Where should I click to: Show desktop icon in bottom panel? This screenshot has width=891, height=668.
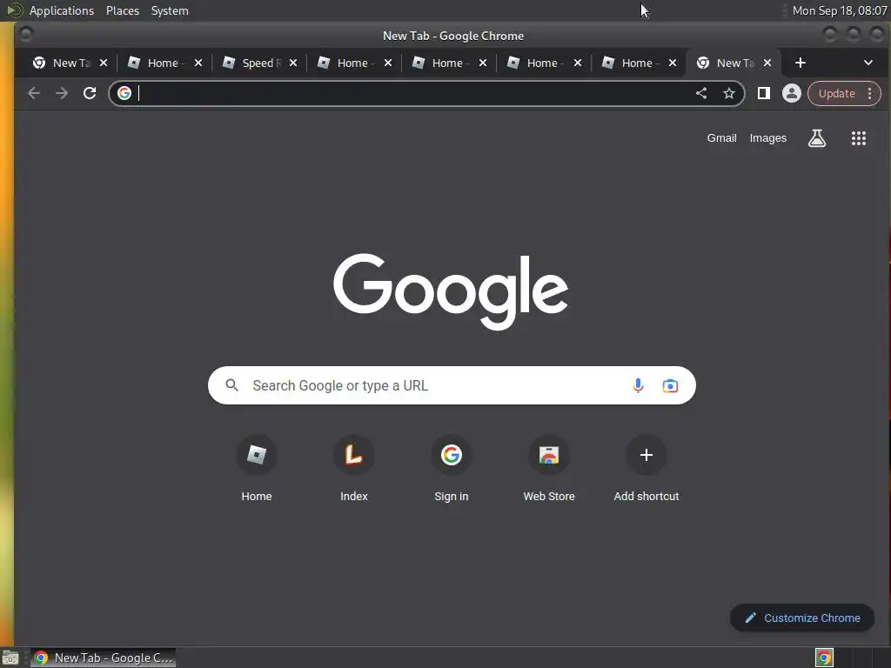point(10,658)
